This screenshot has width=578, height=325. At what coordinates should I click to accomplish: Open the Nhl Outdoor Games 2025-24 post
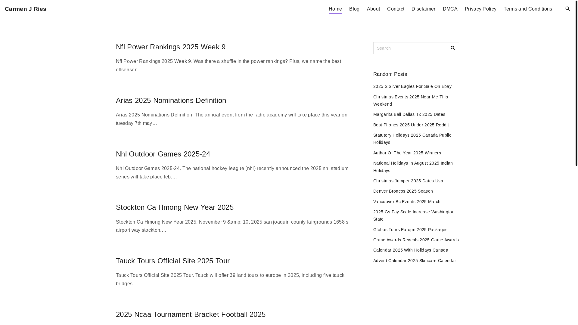(163, 154)
